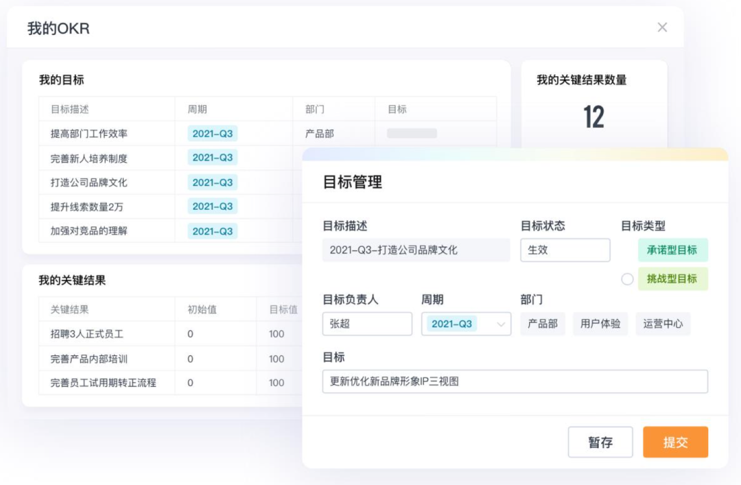Close the 我的OKR dialog

[662, 27]
